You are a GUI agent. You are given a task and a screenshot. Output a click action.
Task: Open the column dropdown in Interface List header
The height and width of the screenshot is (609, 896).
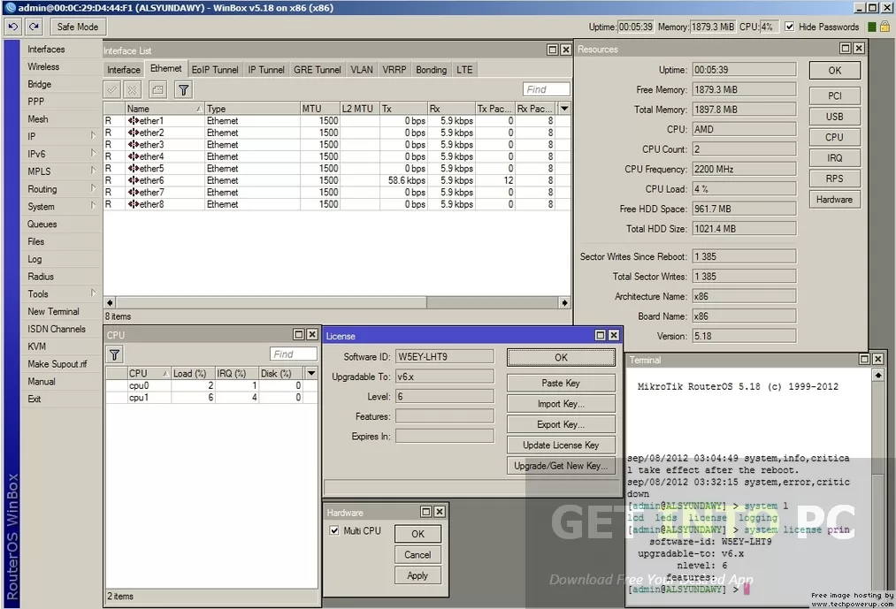tap(564, 109)
